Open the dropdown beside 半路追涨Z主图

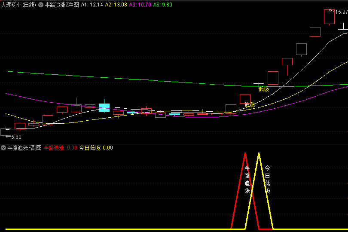point(41,5)
